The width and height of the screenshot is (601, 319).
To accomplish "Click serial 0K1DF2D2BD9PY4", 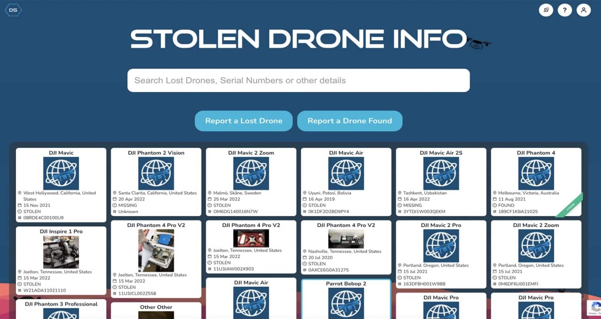I will 329,212.
